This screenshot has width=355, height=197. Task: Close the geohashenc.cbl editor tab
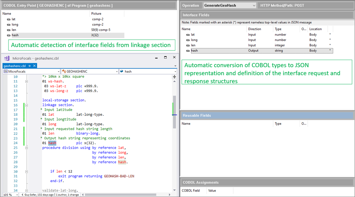click(34, 66)
